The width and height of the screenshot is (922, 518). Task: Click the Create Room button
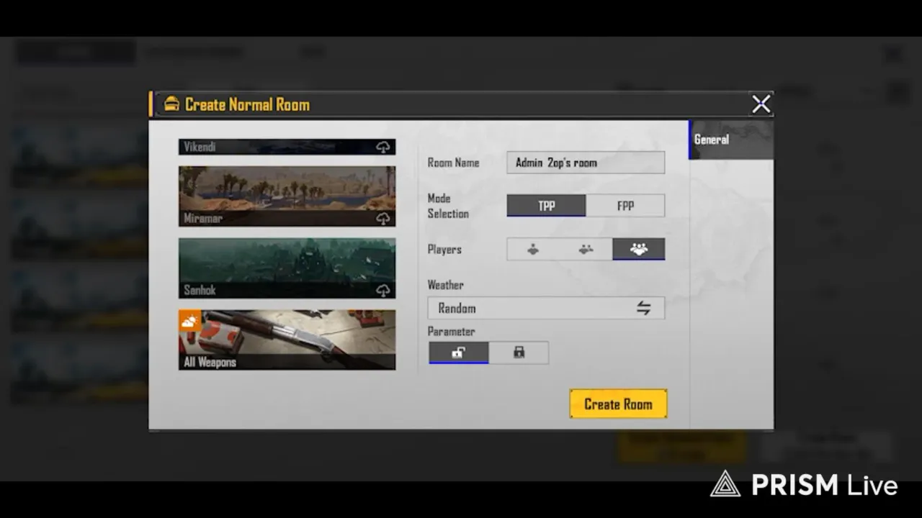(618, 404)
